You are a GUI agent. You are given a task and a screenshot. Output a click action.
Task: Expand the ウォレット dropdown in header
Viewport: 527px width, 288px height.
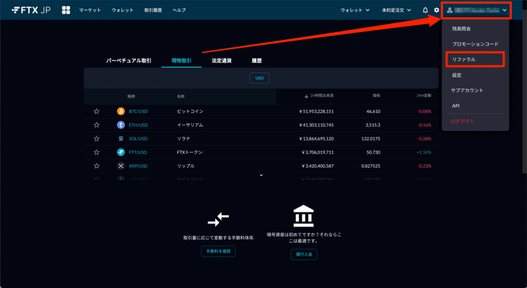coord(355,10)
